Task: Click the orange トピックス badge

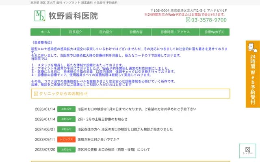Action: point(67,139)
